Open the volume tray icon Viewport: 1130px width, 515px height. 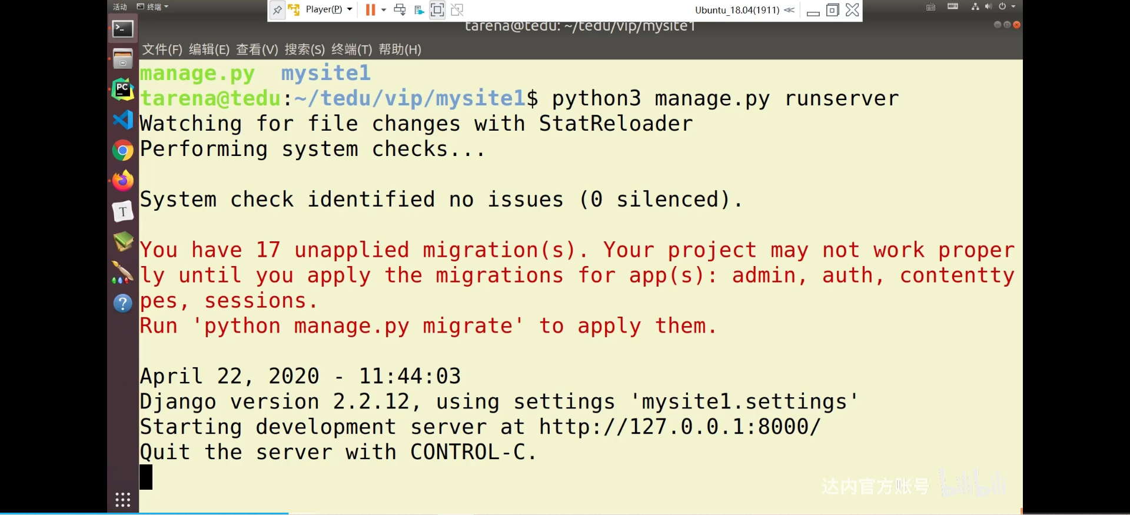pos(988,6)
